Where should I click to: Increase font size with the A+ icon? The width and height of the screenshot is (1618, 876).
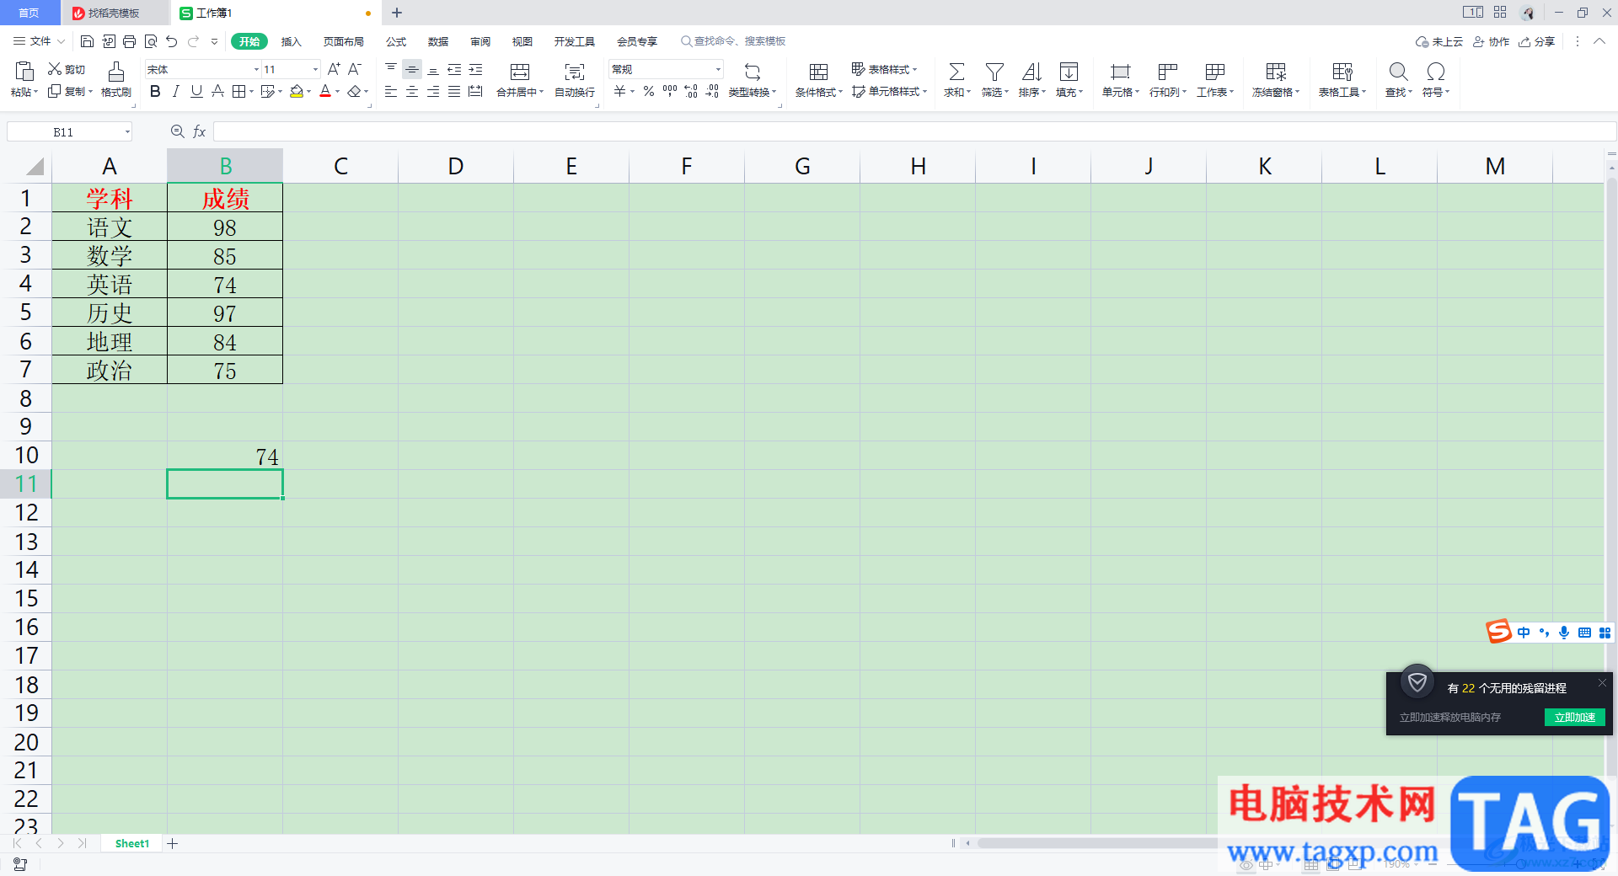334,69
